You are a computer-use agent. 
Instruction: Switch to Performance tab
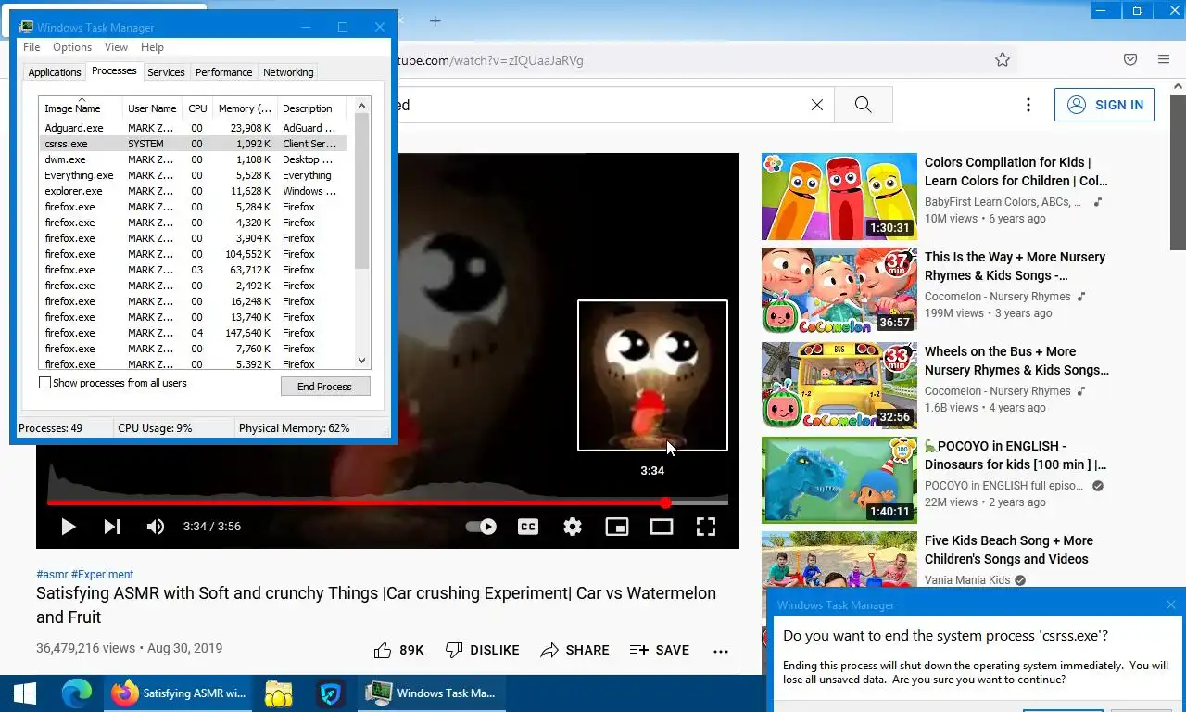point(223,72)
